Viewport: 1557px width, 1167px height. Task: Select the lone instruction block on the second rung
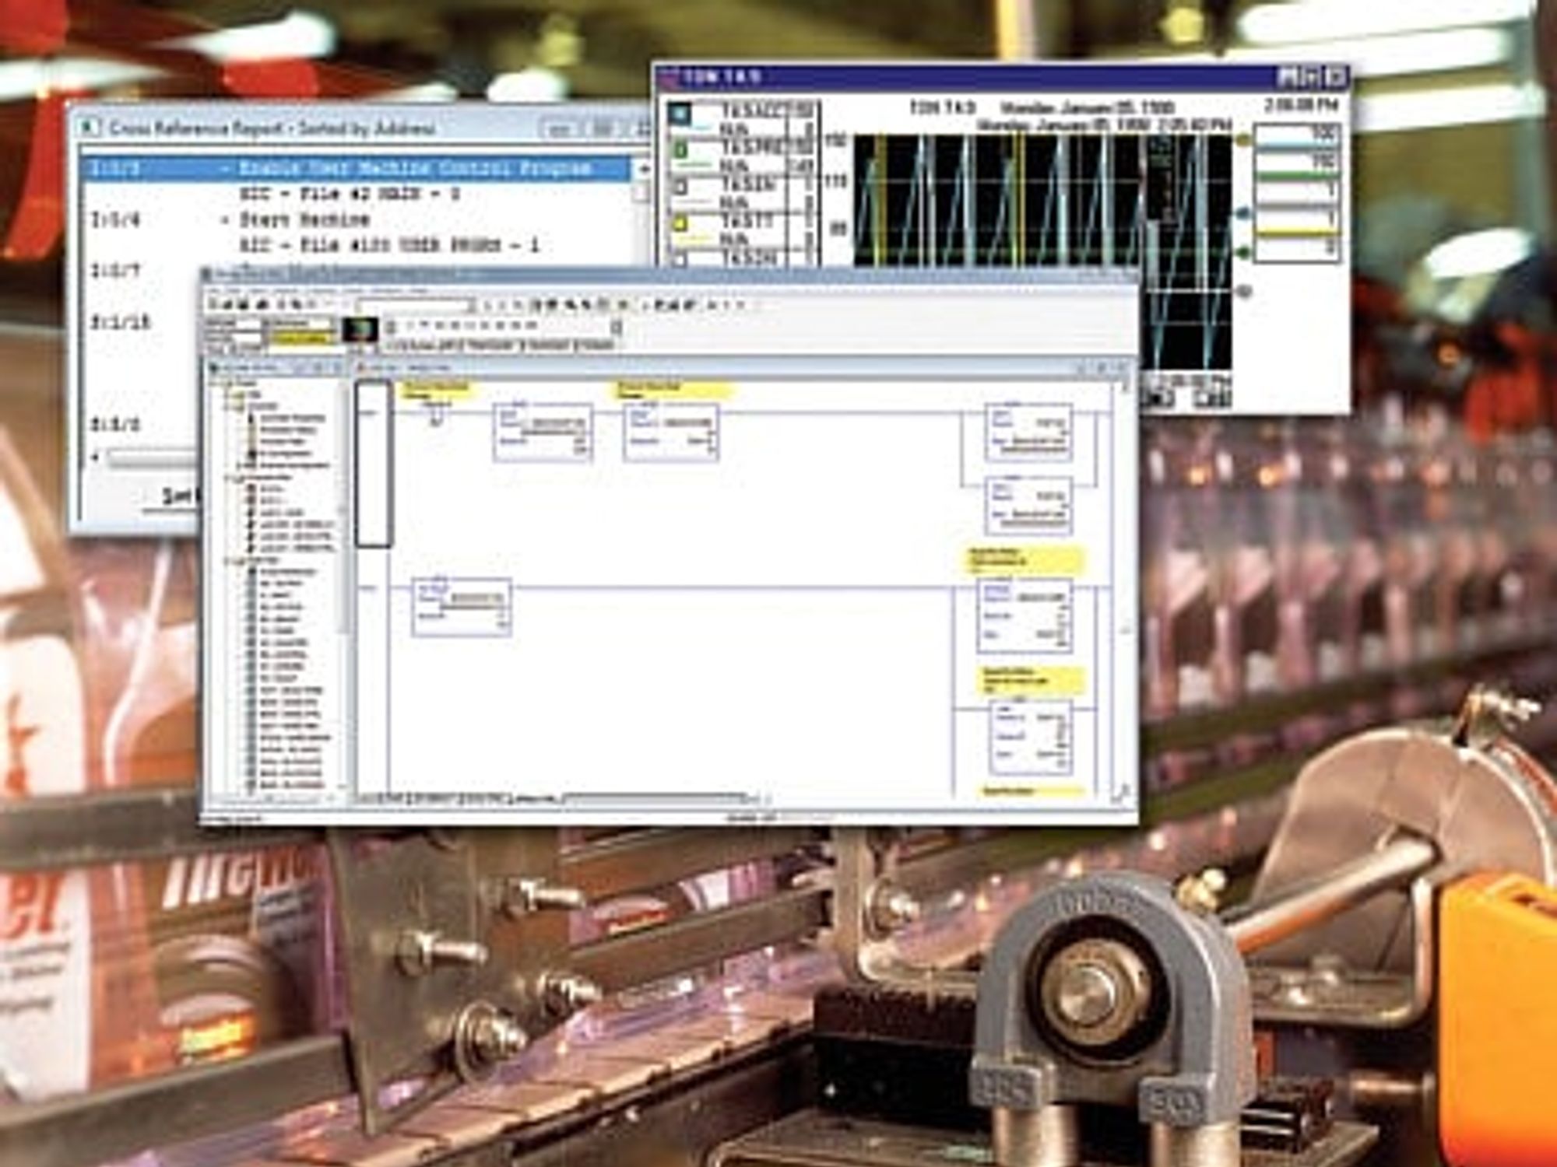(462, 608)
